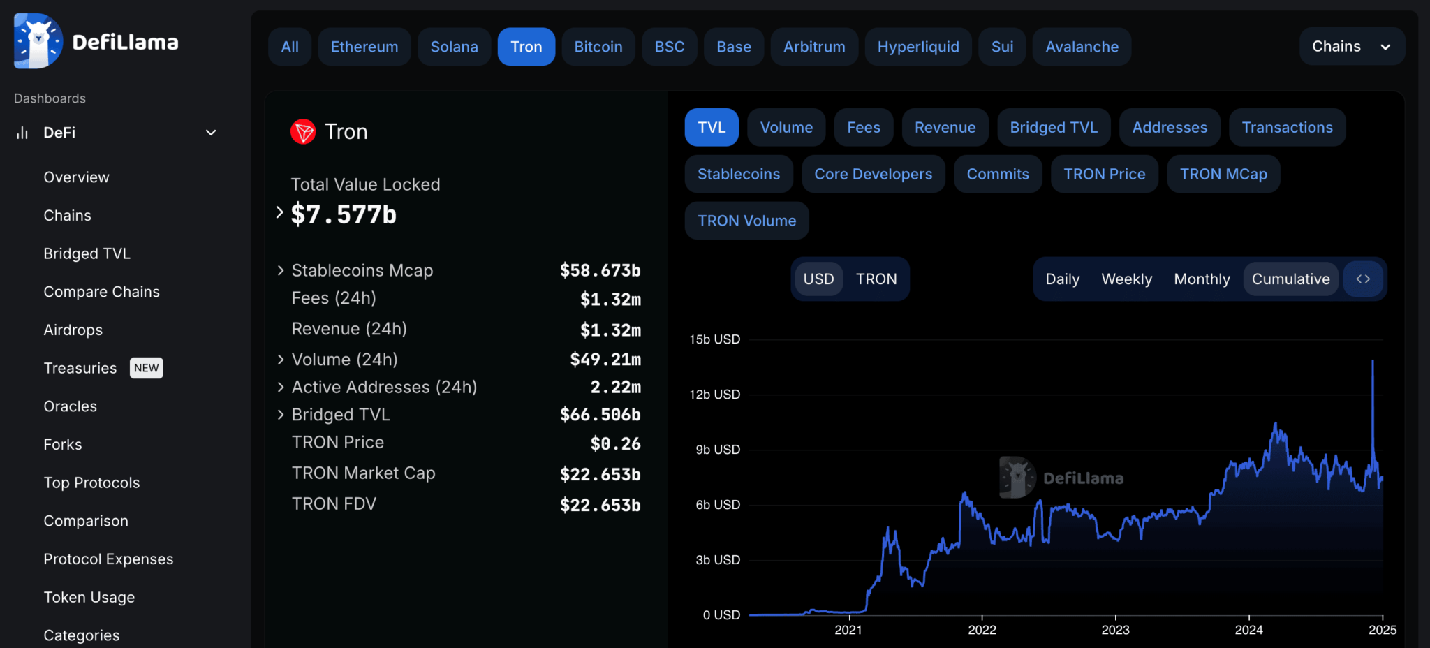Expand the Stablecoins Mcap row
1430x648 pixels.
pos(281,270)
